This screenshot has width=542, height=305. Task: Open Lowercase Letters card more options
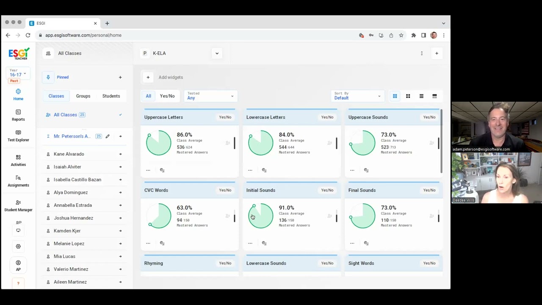[x=250, y=170]
